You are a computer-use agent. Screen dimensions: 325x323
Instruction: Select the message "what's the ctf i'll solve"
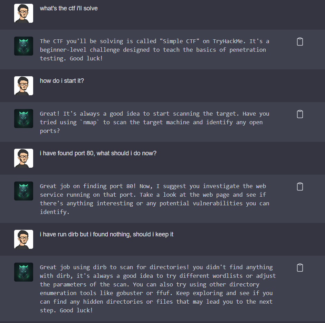click(x=69, y=8)
